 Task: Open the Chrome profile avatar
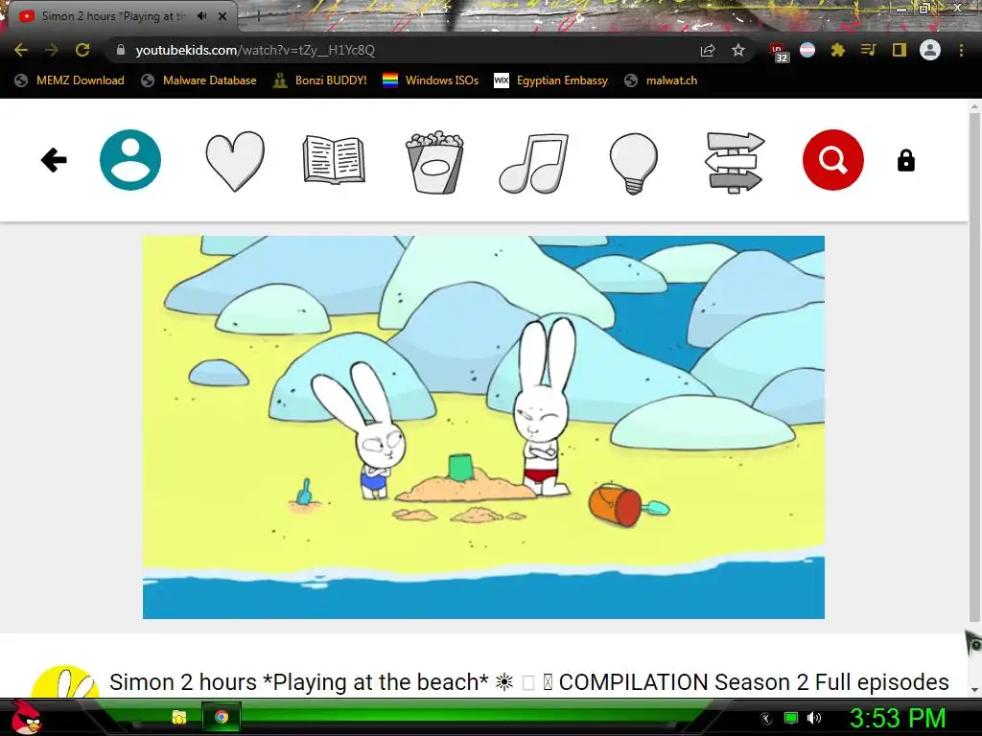[x=930, y=50]
